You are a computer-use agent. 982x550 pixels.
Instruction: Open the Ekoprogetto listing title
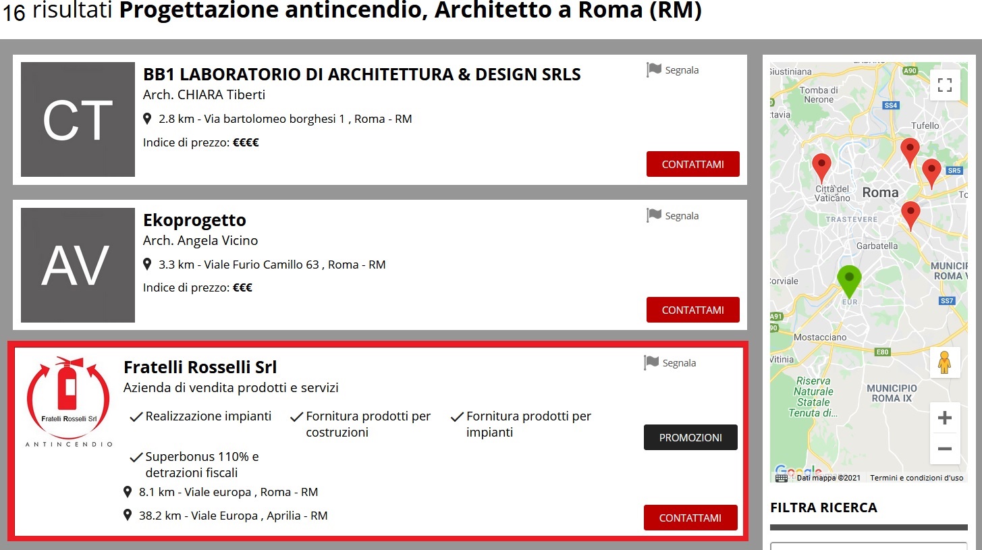point(194,221)
